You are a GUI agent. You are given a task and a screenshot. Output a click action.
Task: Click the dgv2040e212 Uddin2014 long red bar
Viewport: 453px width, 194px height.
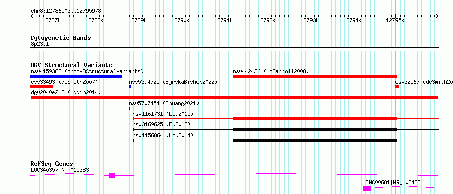[234, 98]
